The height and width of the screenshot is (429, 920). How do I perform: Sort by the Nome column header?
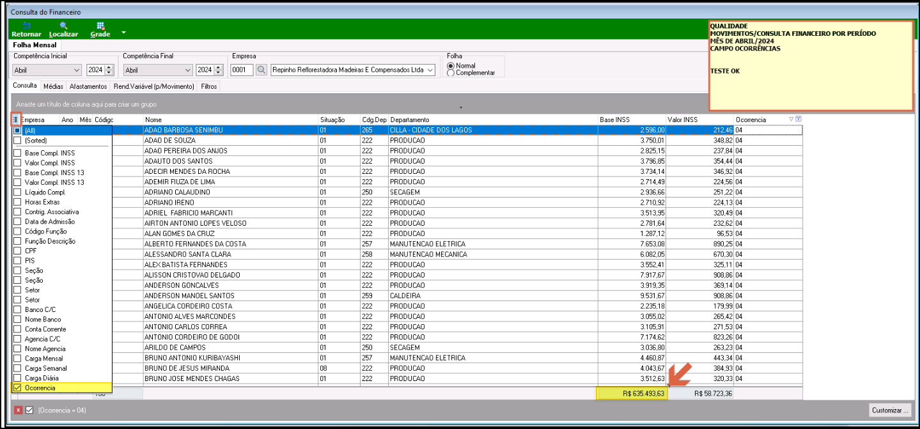(x=230, y=120)
